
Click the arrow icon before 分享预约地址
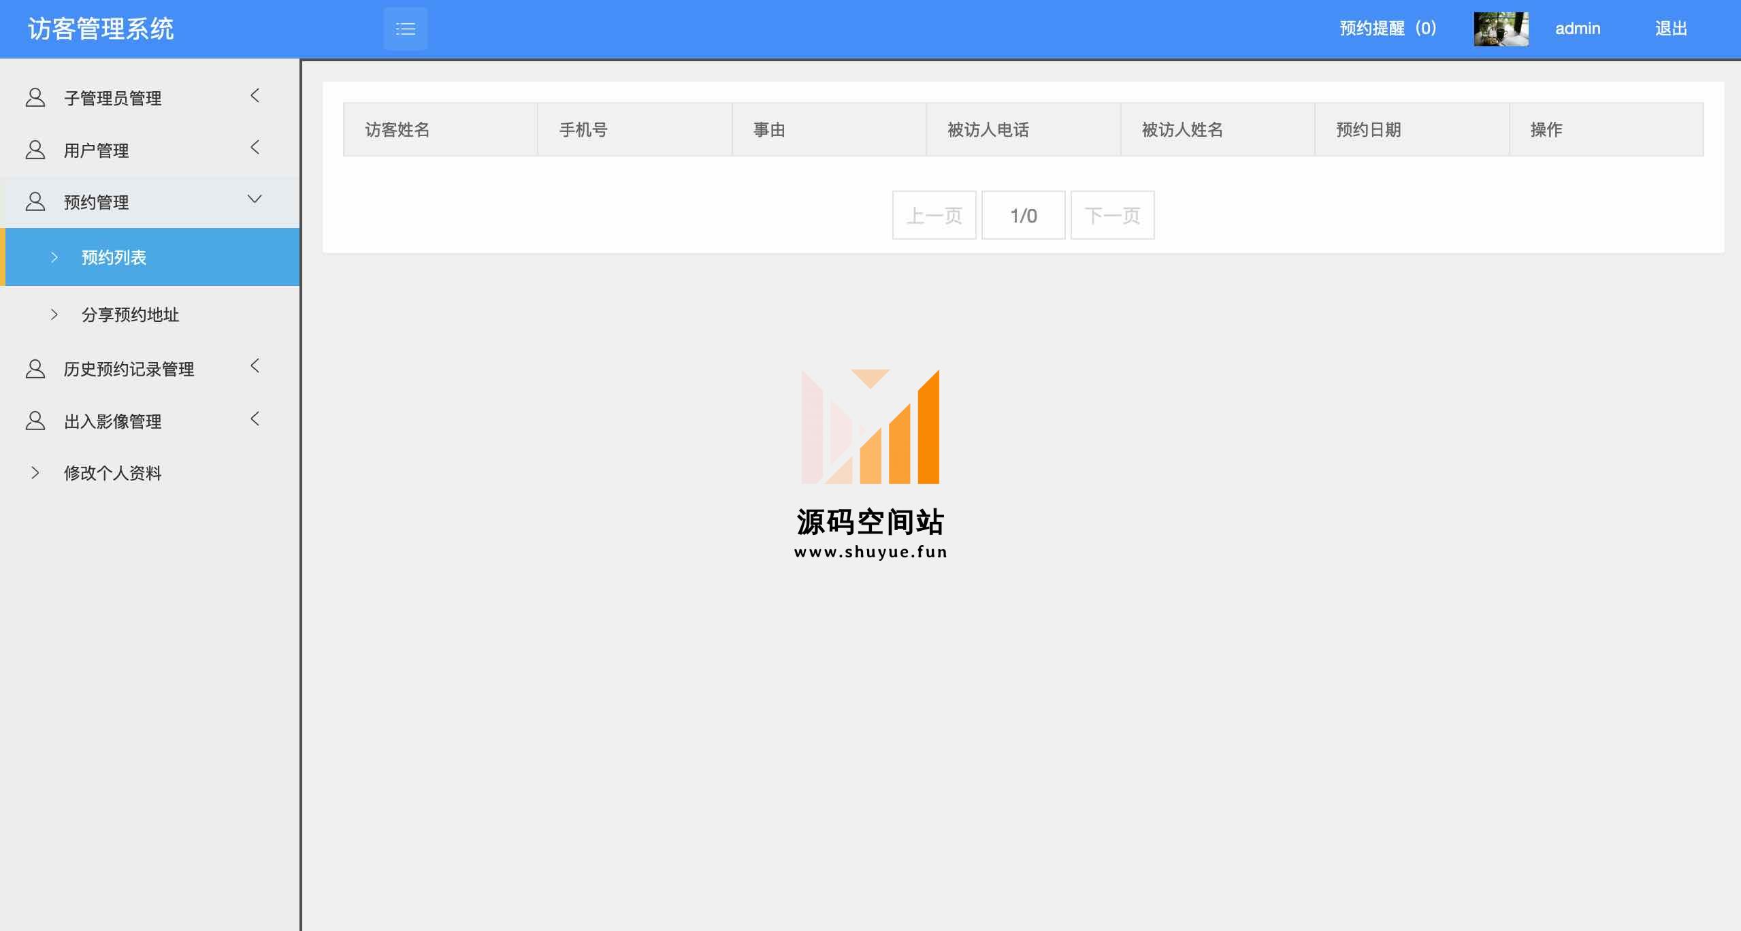(x=54, y=314)
